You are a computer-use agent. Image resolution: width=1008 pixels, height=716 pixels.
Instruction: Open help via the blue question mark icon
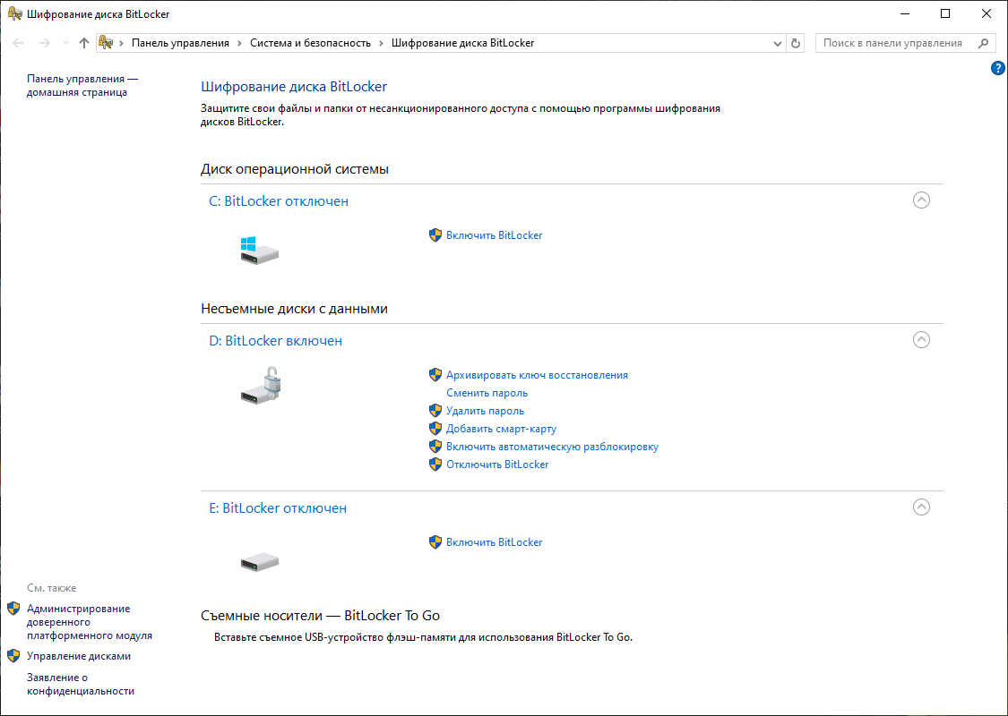click(998, 67)
